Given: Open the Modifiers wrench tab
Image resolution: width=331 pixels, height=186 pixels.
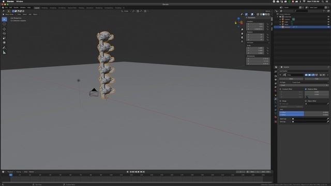Looking at the screenshot, I should pos(276,99).
